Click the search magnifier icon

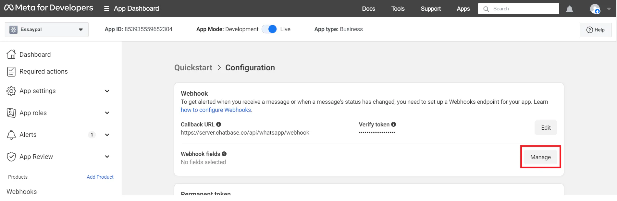click(x=486, y=9)
